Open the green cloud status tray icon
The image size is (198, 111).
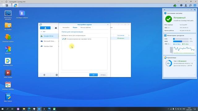[x=175, y=6]
